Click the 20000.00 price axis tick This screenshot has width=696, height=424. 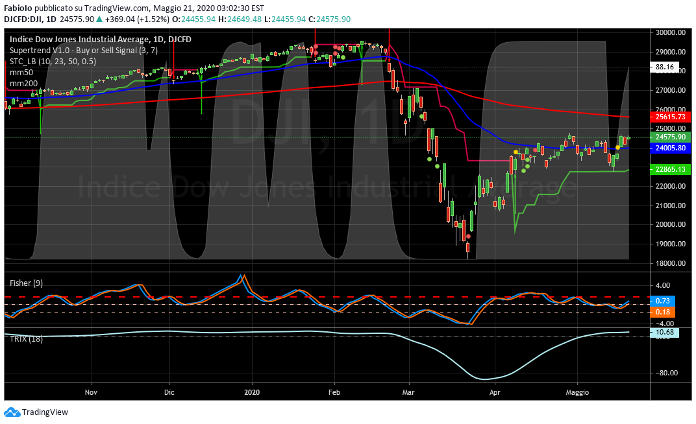click(670, 224)
